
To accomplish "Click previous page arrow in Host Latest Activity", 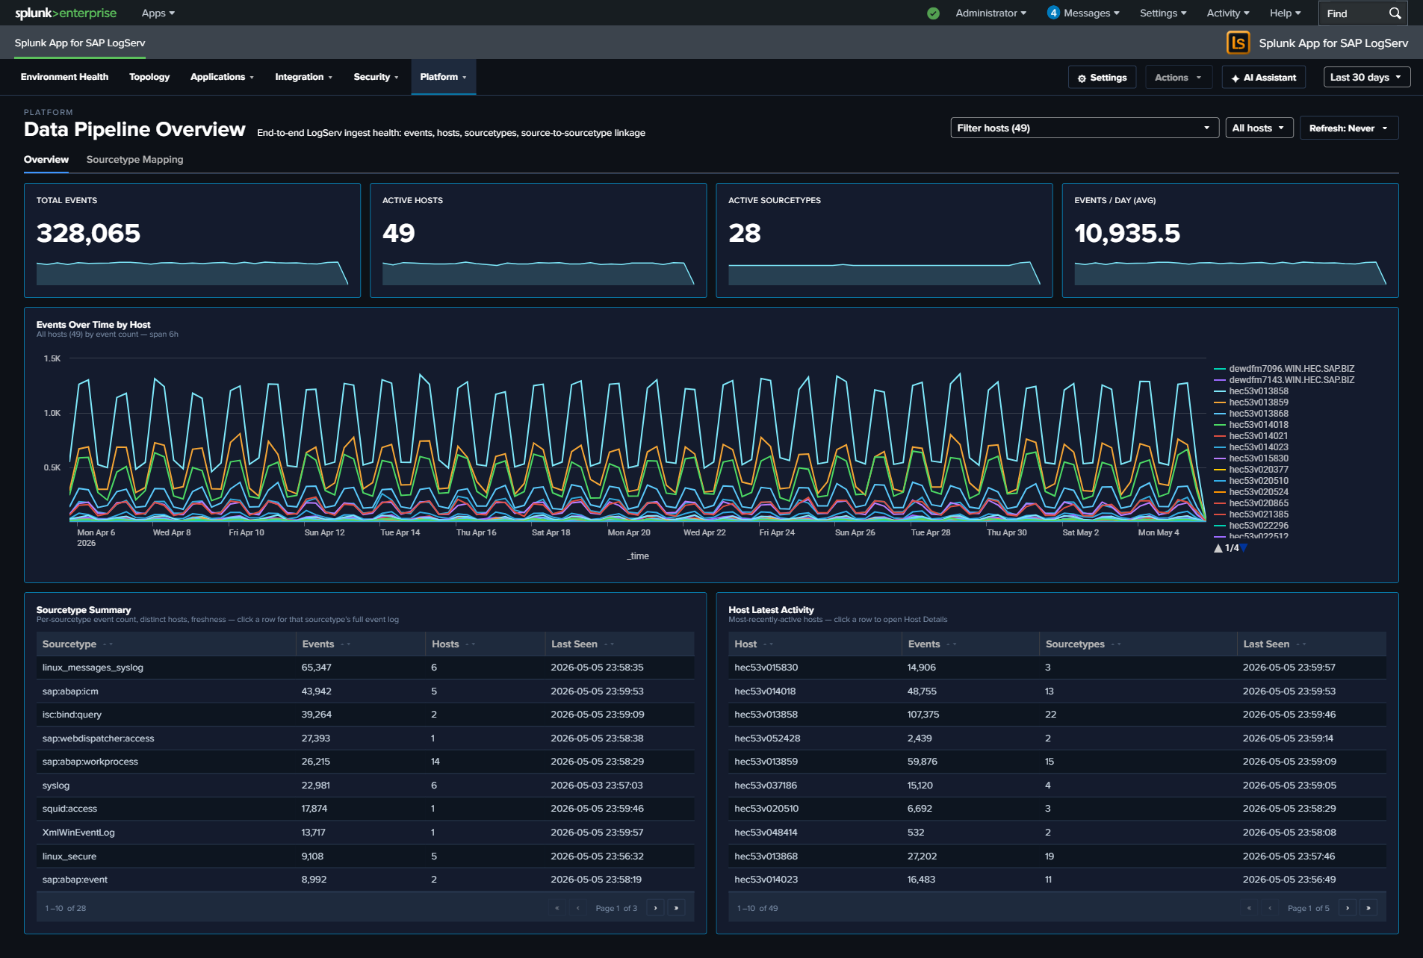I will (1270, 908).
